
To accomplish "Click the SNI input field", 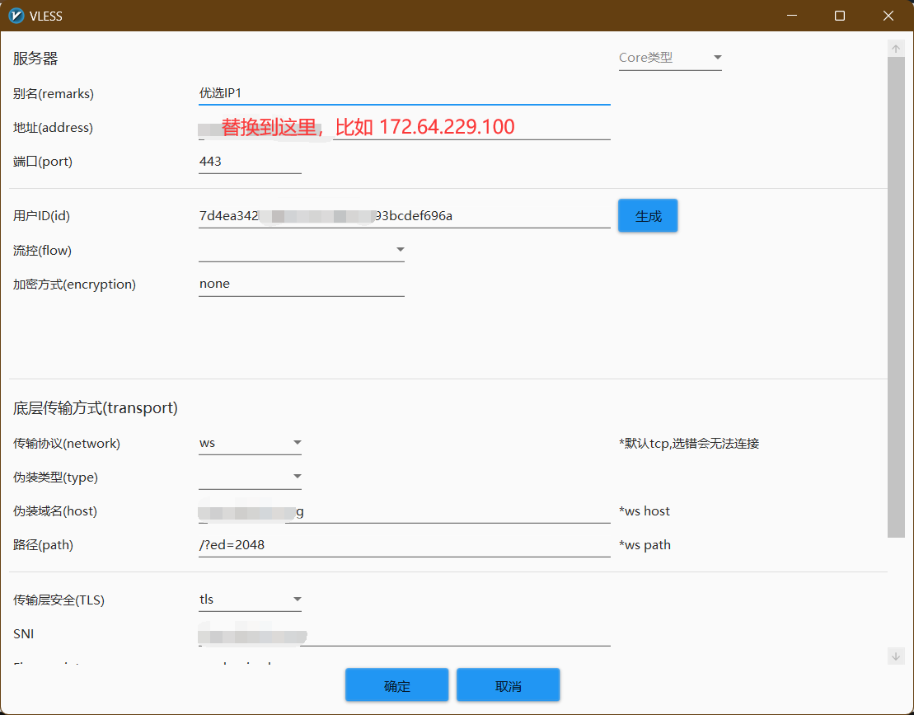I will coord(405,634).
